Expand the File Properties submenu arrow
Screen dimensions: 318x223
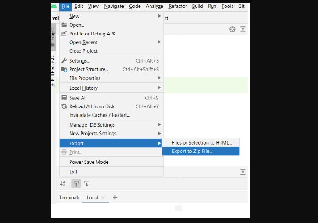159,78
